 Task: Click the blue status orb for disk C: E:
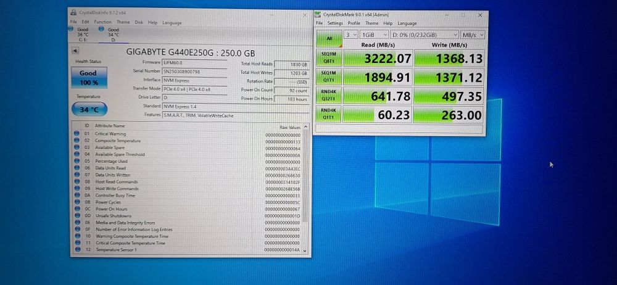(x=71, y=29)
